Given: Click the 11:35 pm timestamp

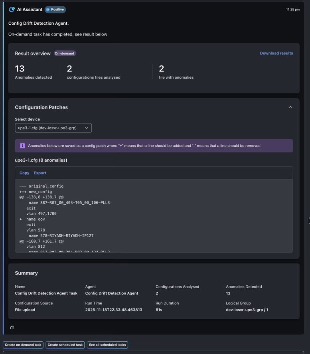Looking at the screenshot, I should click(x=293, y=10).
